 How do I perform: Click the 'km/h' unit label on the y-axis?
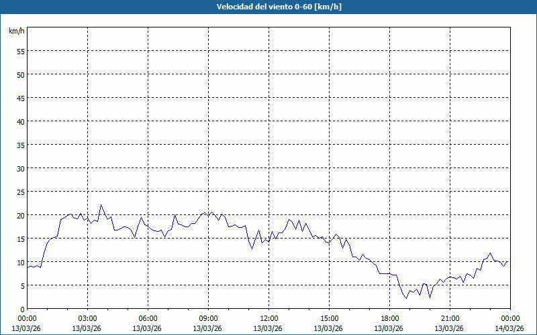click(15, 31)
